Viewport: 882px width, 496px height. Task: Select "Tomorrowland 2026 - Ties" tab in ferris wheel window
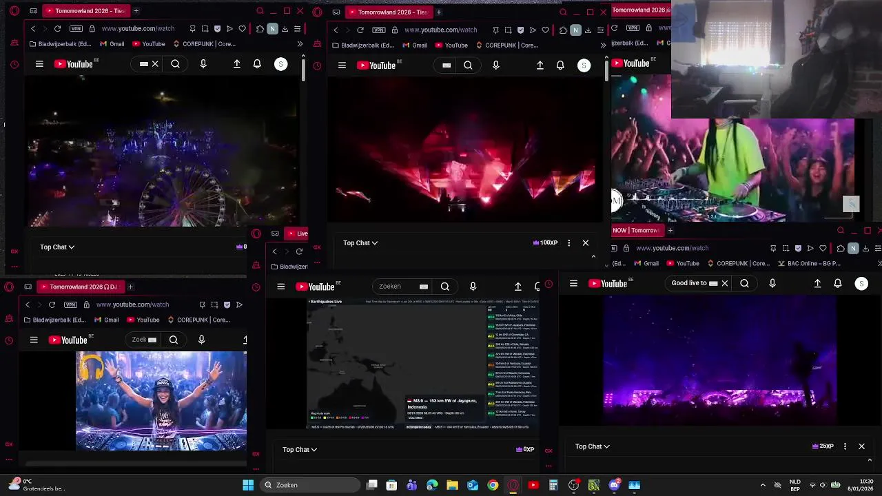(85, 11)
